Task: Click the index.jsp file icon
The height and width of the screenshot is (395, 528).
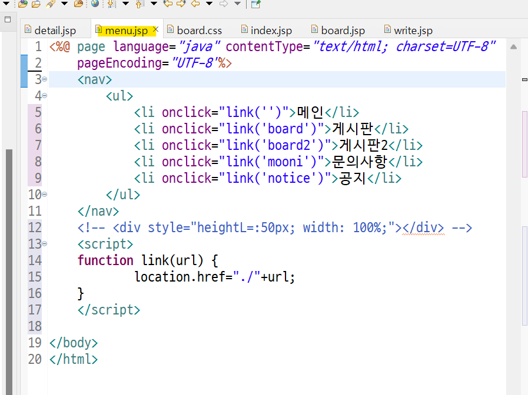Action: pyautogui.click(x=244, y=29)
